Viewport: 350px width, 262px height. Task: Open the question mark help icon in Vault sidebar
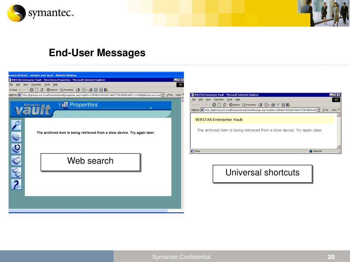pyautogui.click(x=16, y=184)
